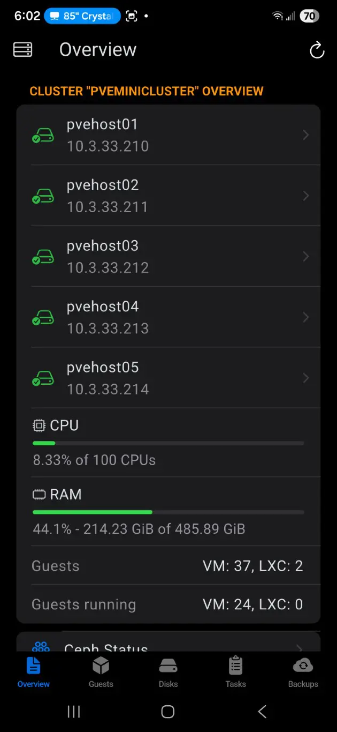Open the server list icon
337x732 pixels.
[x=22, y=50]
